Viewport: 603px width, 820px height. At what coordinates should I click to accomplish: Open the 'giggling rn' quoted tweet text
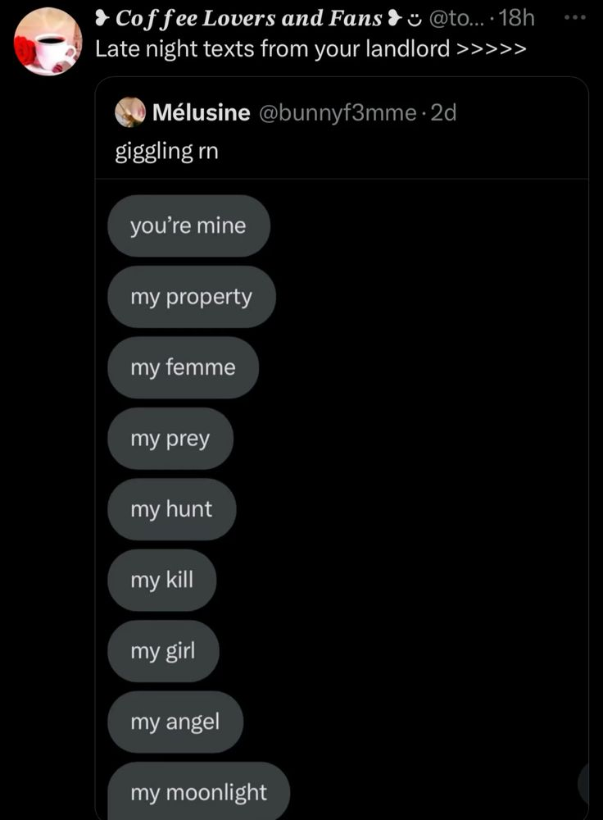[166, 151]
